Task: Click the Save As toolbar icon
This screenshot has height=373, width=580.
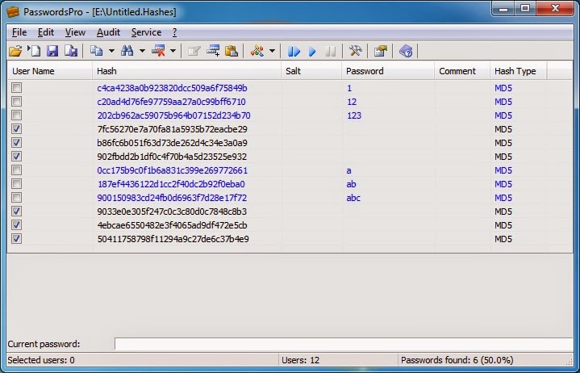Action: point(71,51)
